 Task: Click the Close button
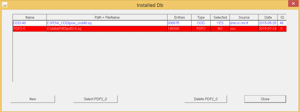(265, 99)
